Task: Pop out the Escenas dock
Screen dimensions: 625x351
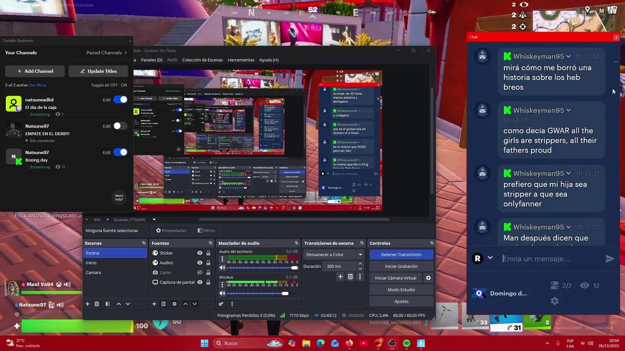Action: (x=144, y=243)
